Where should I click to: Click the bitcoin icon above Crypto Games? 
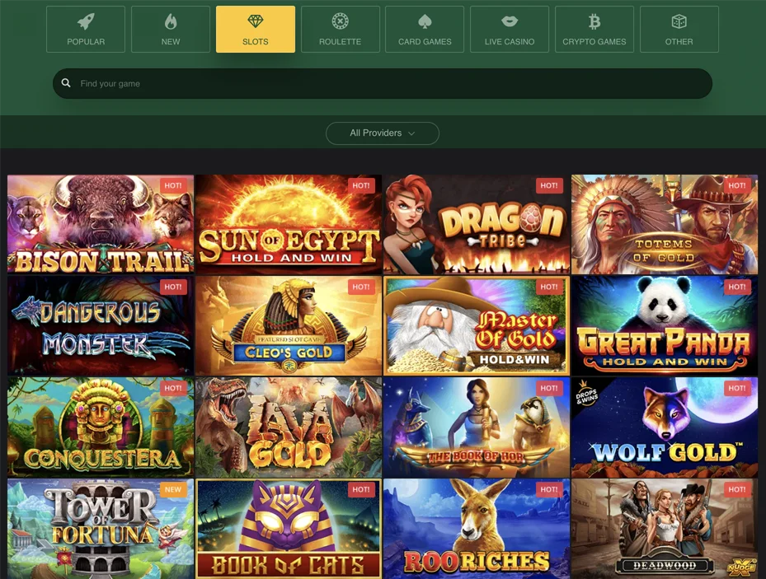[594, 21]
